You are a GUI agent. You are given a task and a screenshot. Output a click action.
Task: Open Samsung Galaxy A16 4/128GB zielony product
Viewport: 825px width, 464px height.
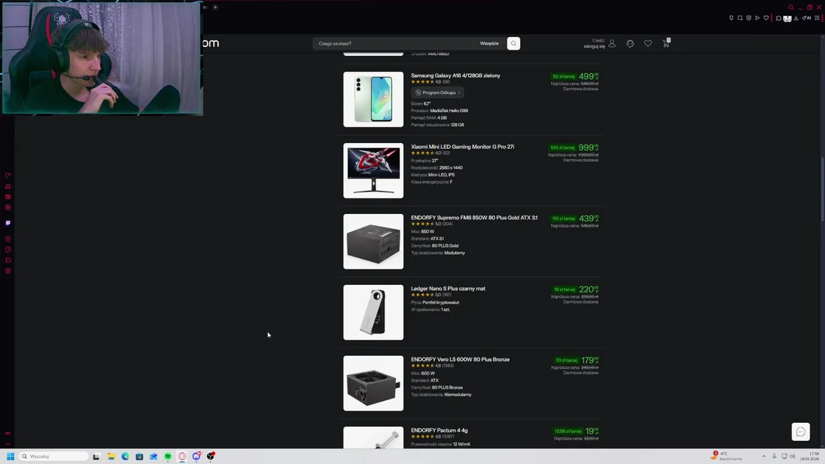tap(456, 75)
